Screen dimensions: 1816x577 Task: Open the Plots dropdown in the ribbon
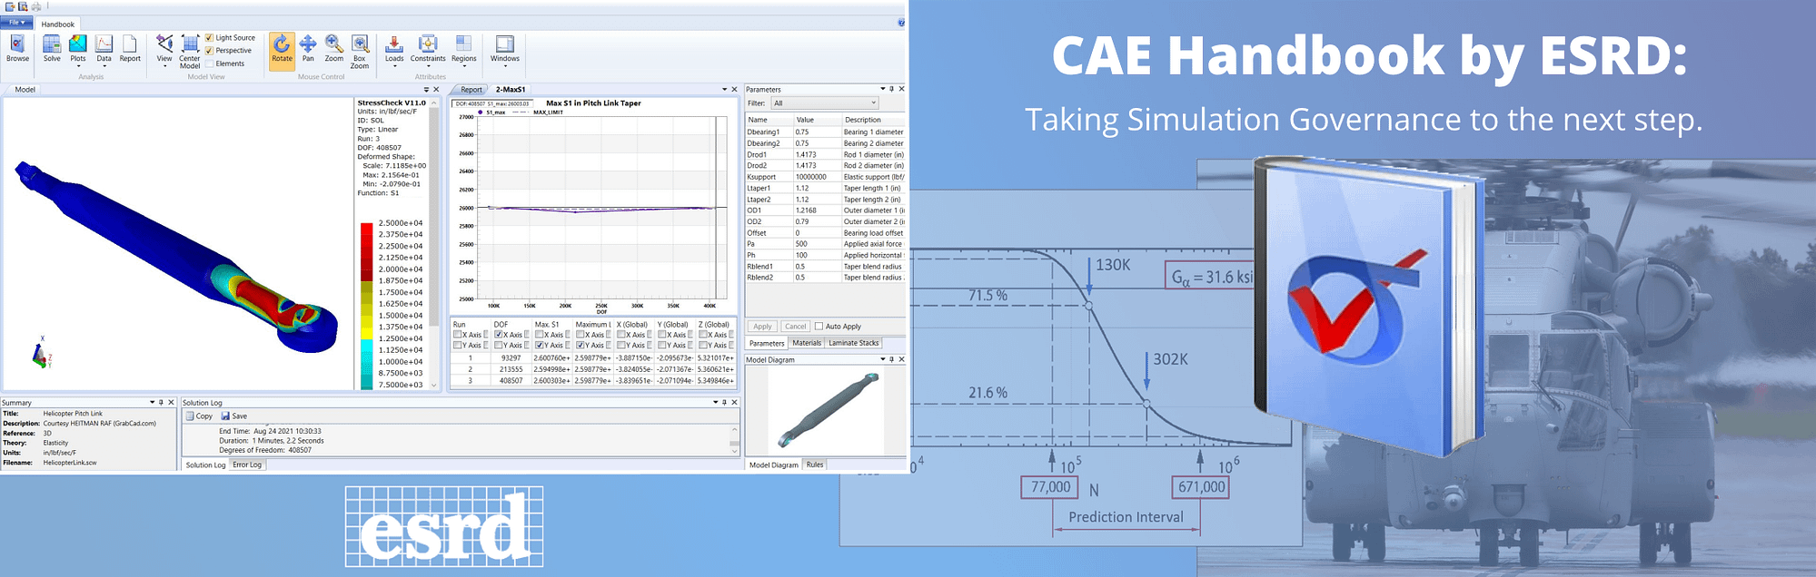pos(78,51)
